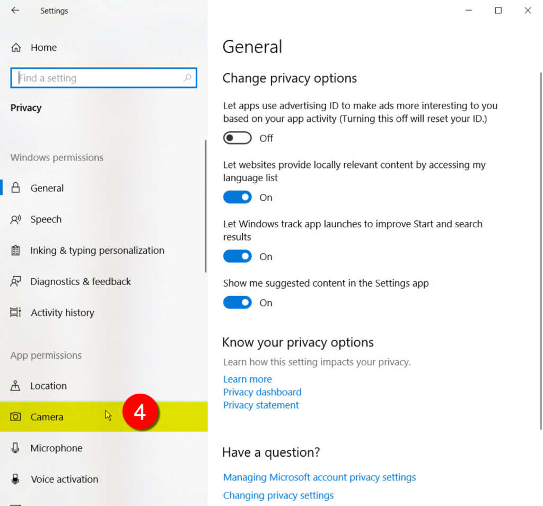The height and width of the screenshot is (506, 543).
Task: Open the Camera permissions page
Action: [x=47, y=417]
